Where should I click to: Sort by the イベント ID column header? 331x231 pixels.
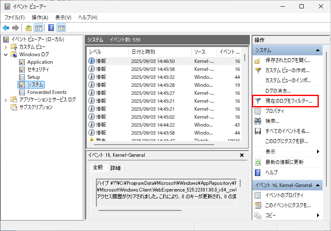[x=229, y=52]
